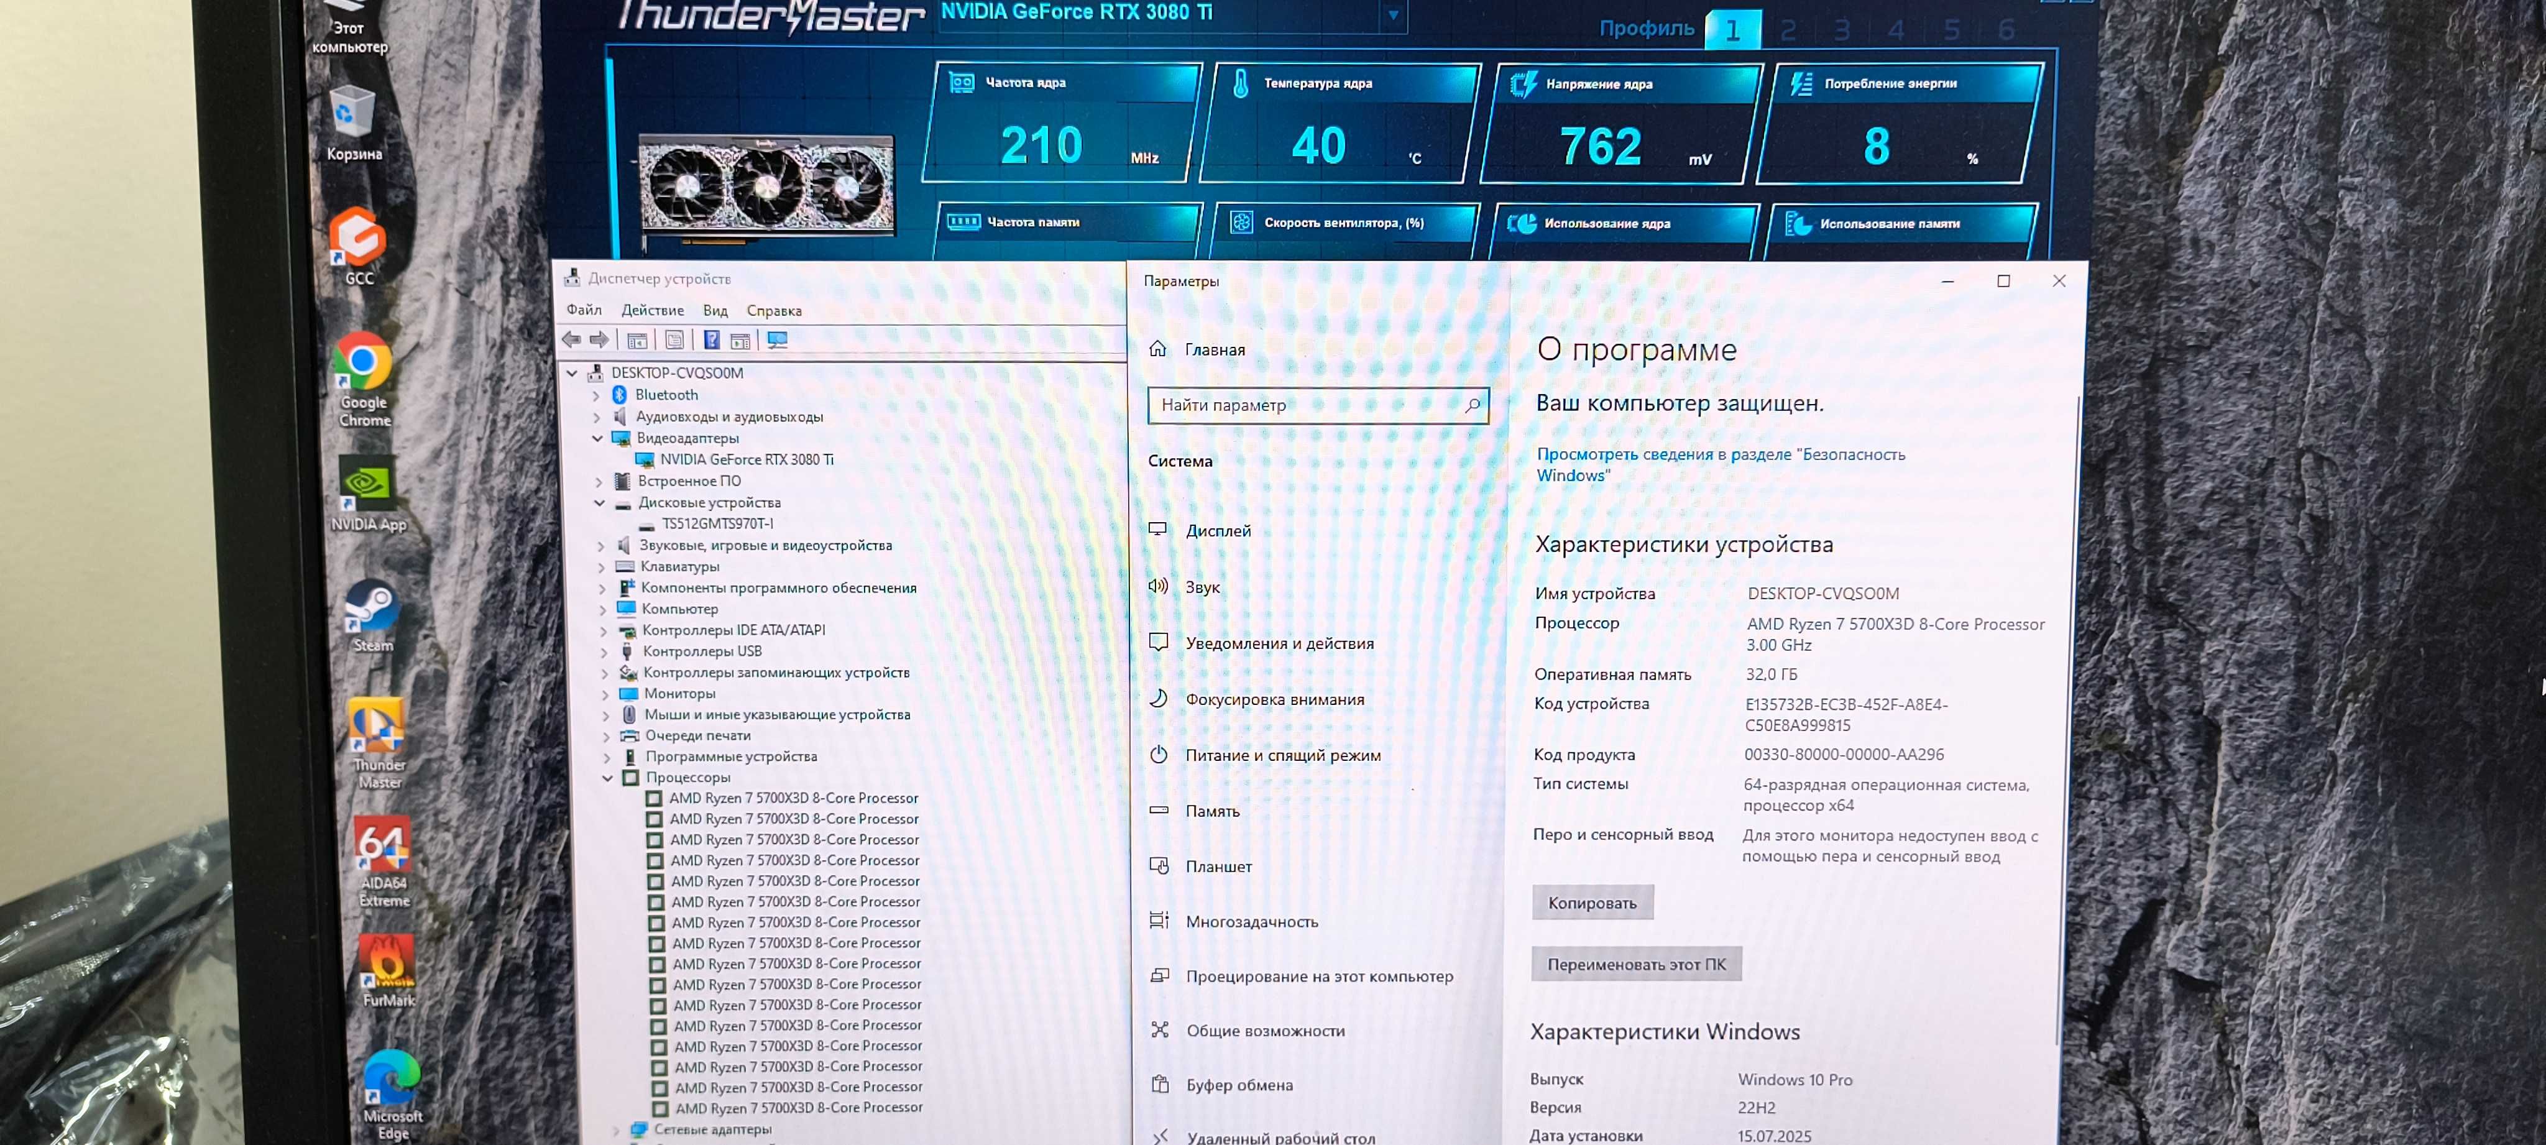
Task: Click the 'Частота памяти' memory clock icon in ThunderMaster
Action: (x=963, y=221)
